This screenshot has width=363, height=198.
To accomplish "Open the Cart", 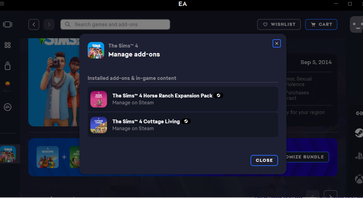I will (x=321, y=24).
